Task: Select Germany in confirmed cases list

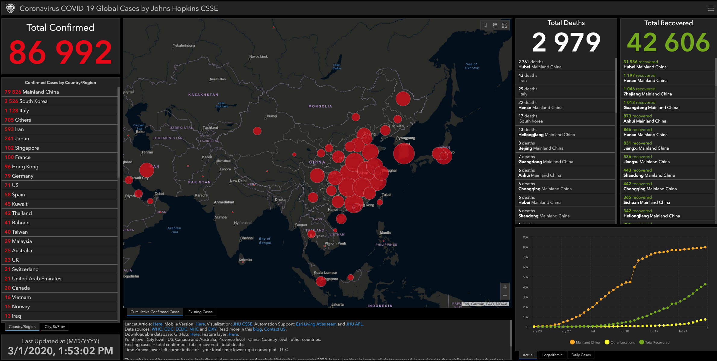Action: coord(60,176)
